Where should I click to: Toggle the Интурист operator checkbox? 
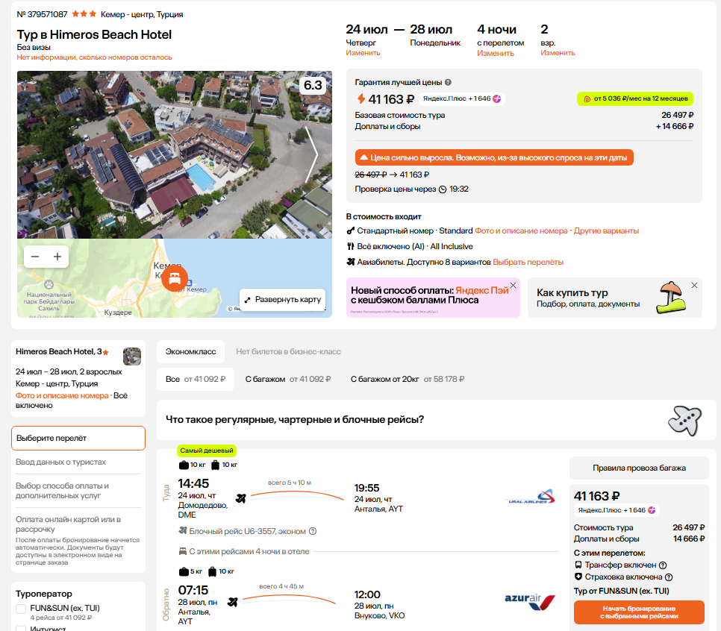coord(21,628)
